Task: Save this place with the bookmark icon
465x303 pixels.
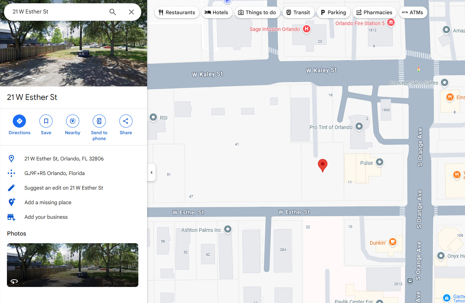Action: [46, 125]
